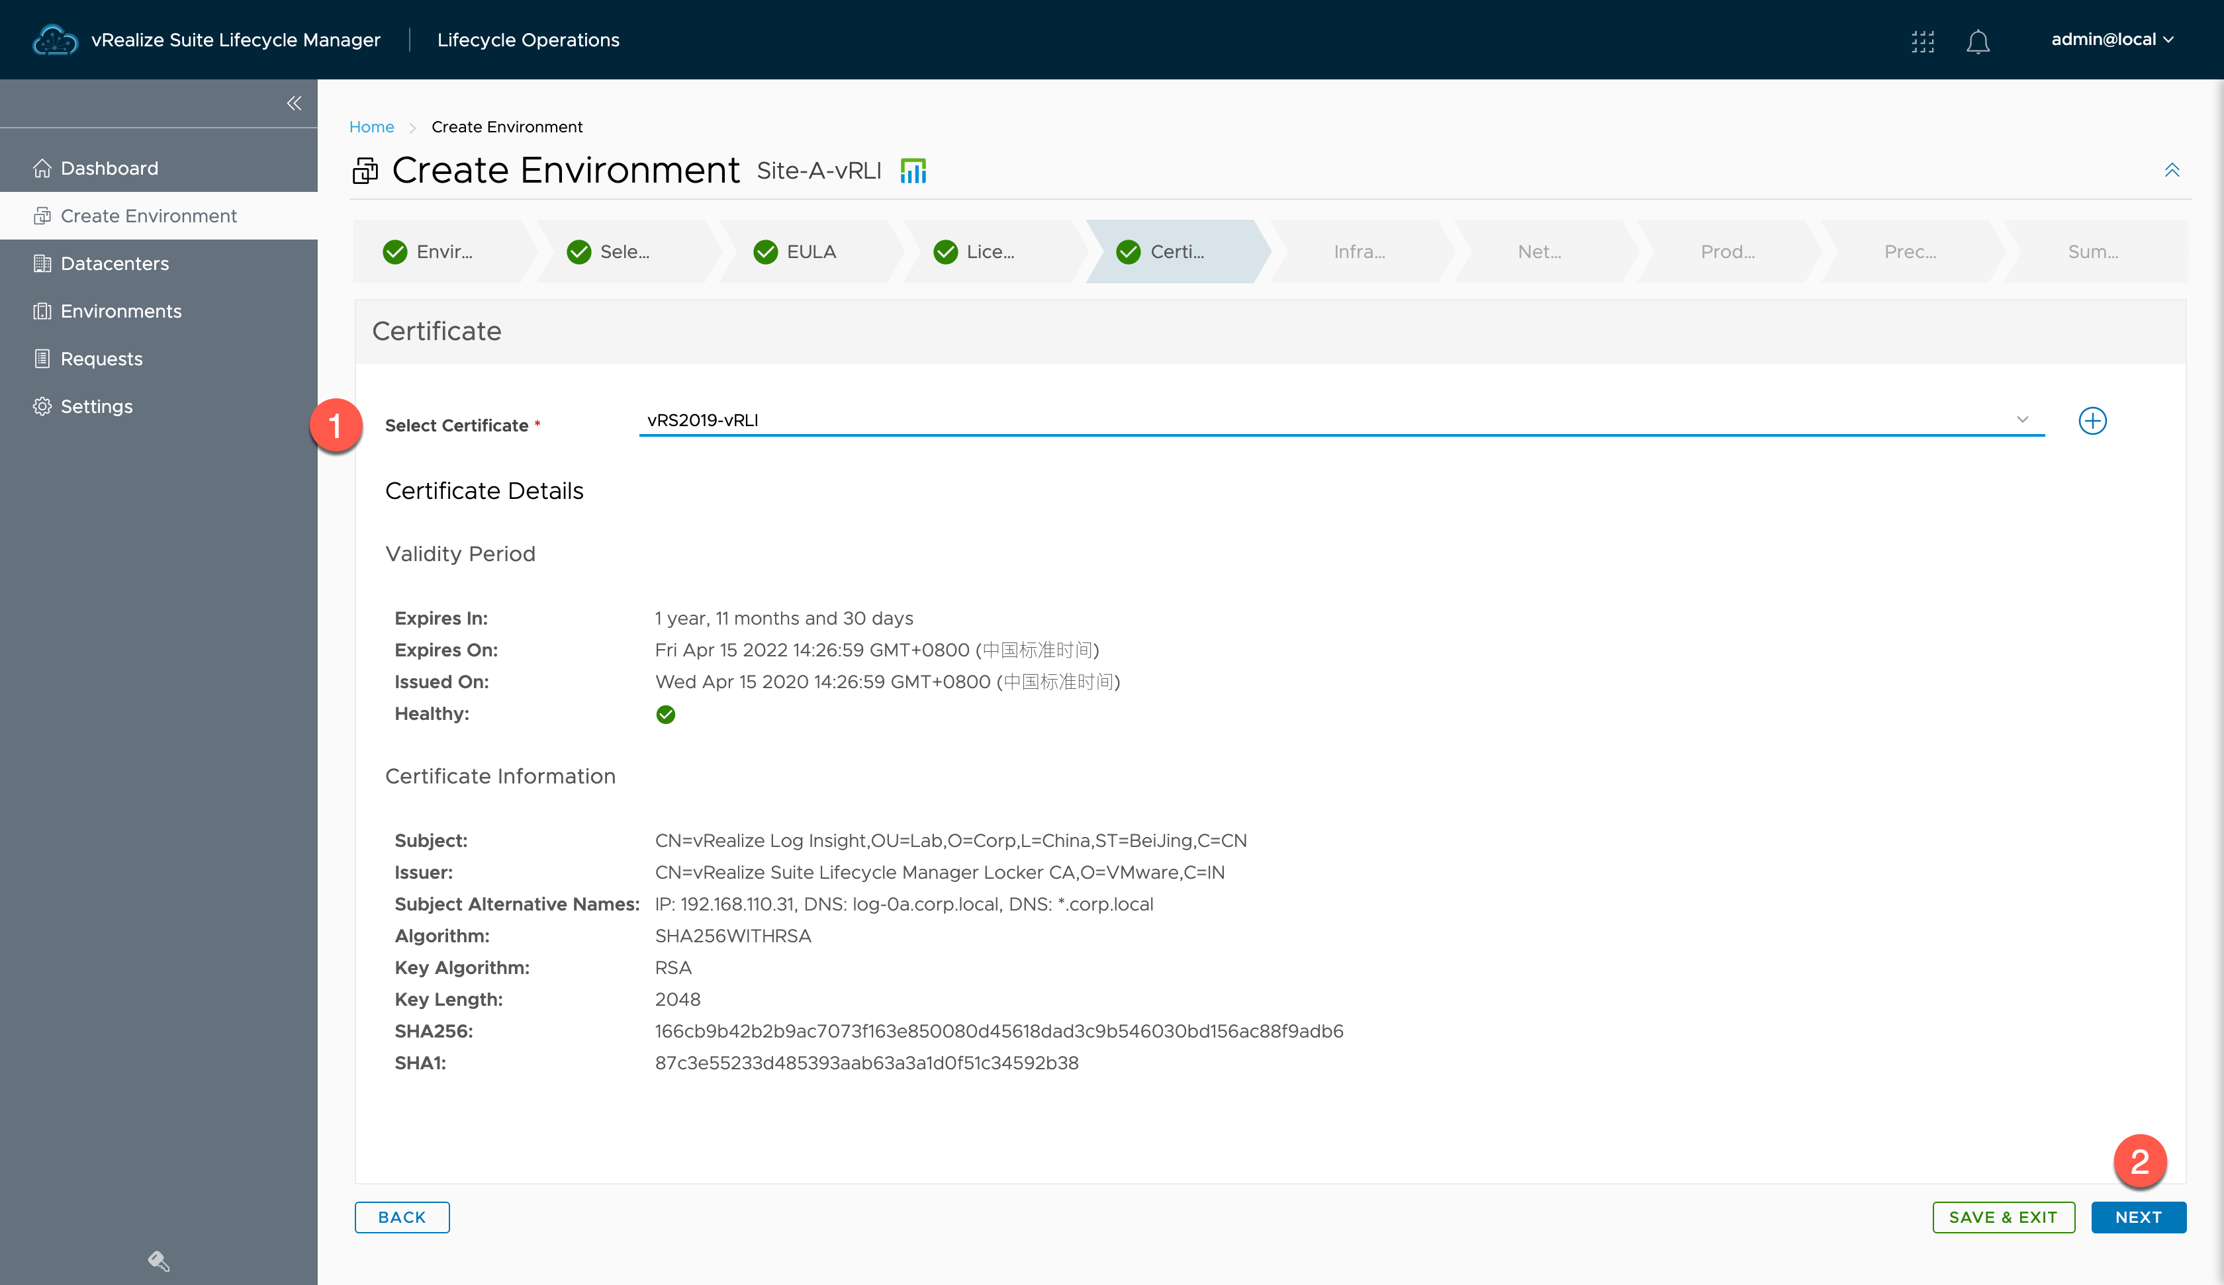Click the Create Environment page title icon
Image resolution: width=2224 pixels, height=1285 pixels.
365,170
